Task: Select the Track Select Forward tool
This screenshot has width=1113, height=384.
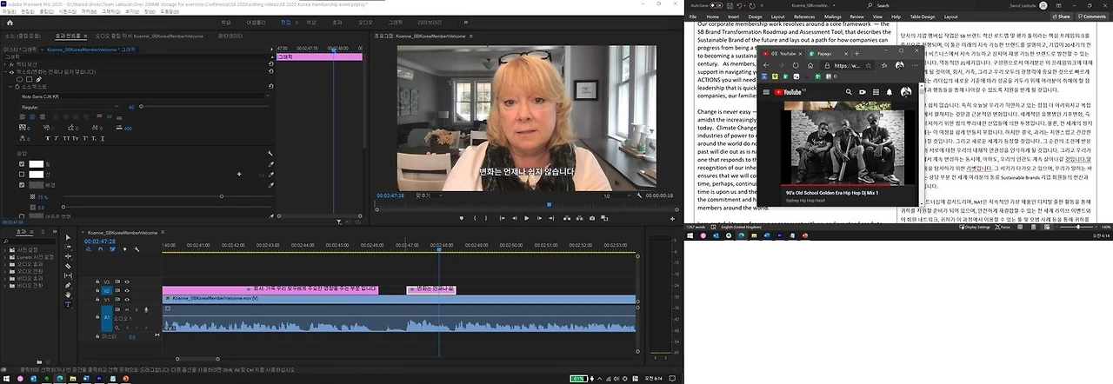Action: 68,247
